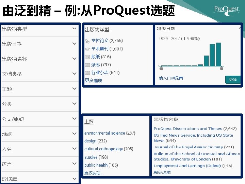The image size is (245, 184).
Task: Click the 主题 panel heading link
Action: coord(89,122)
